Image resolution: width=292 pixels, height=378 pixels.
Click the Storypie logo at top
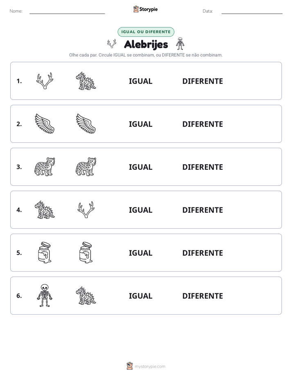[146, 9]
